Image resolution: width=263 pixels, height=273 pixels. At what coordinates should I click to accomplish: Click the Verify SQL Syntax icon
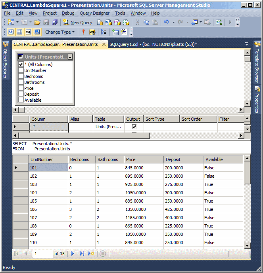[92, 32]
